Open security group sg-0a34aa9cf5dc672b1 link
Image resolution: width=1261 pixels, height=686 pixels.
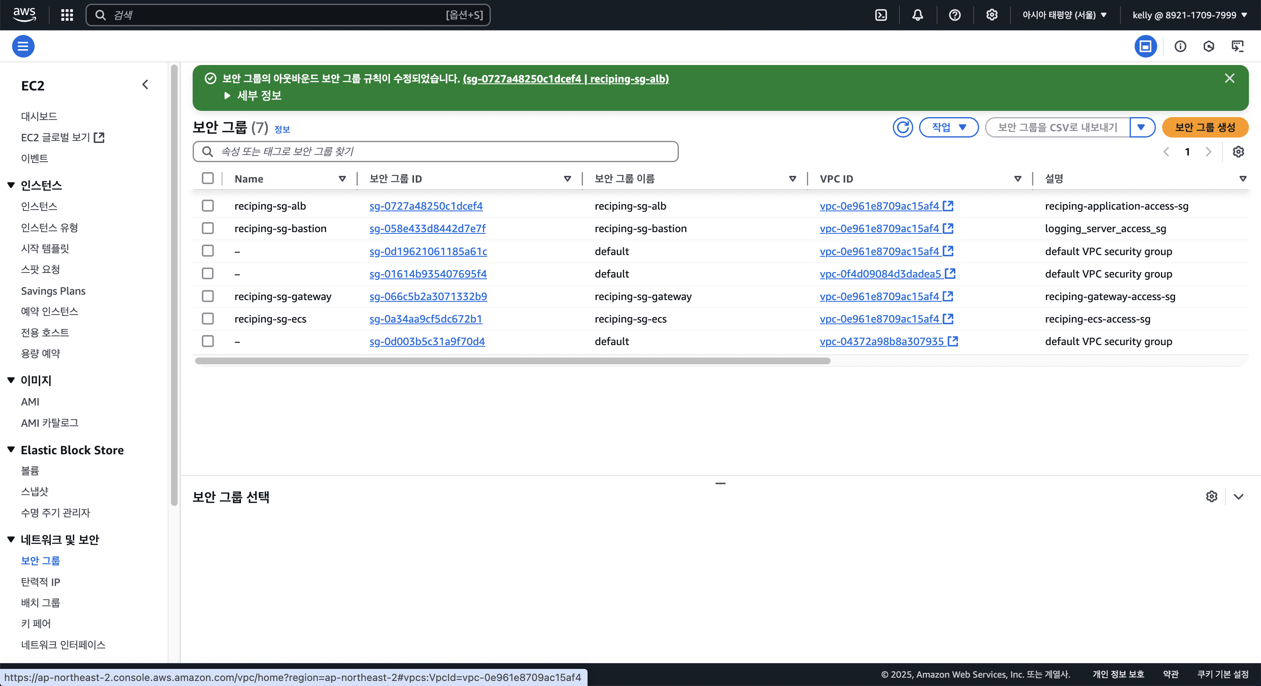425,319
